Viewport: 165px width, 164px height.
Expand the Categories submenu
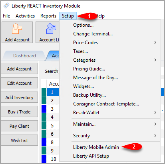[x=110, y=60]
